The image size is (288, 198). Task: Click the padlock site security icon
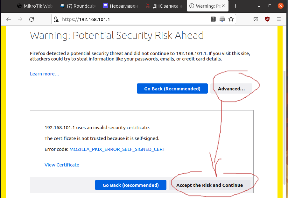pos(56,19)
